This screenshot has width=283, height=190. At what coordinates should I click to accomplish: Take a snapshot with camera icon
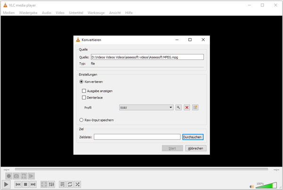(16, 176)
